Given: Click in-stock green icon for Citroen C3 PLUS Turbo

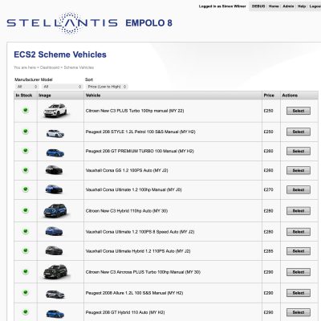Looking at the screenshot, I should [26, 110].
